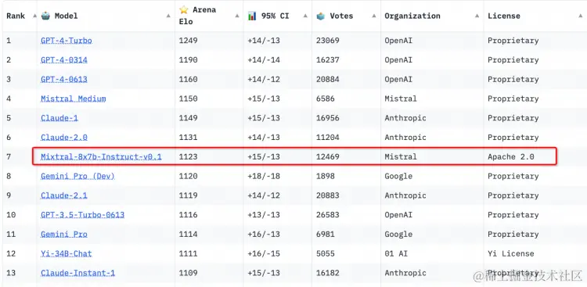This screenshot has height=287, width=587.
Task: Sort by Organization column sort arrow
Action: click(477, 16)
